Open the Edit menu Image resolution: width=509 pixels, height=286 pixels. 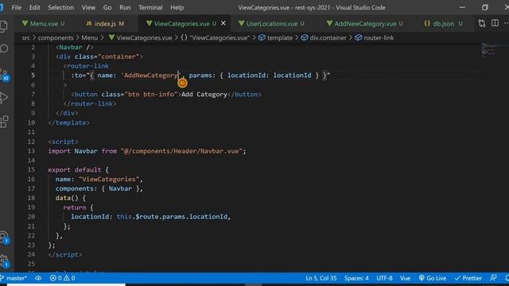[x=34, y=7]
